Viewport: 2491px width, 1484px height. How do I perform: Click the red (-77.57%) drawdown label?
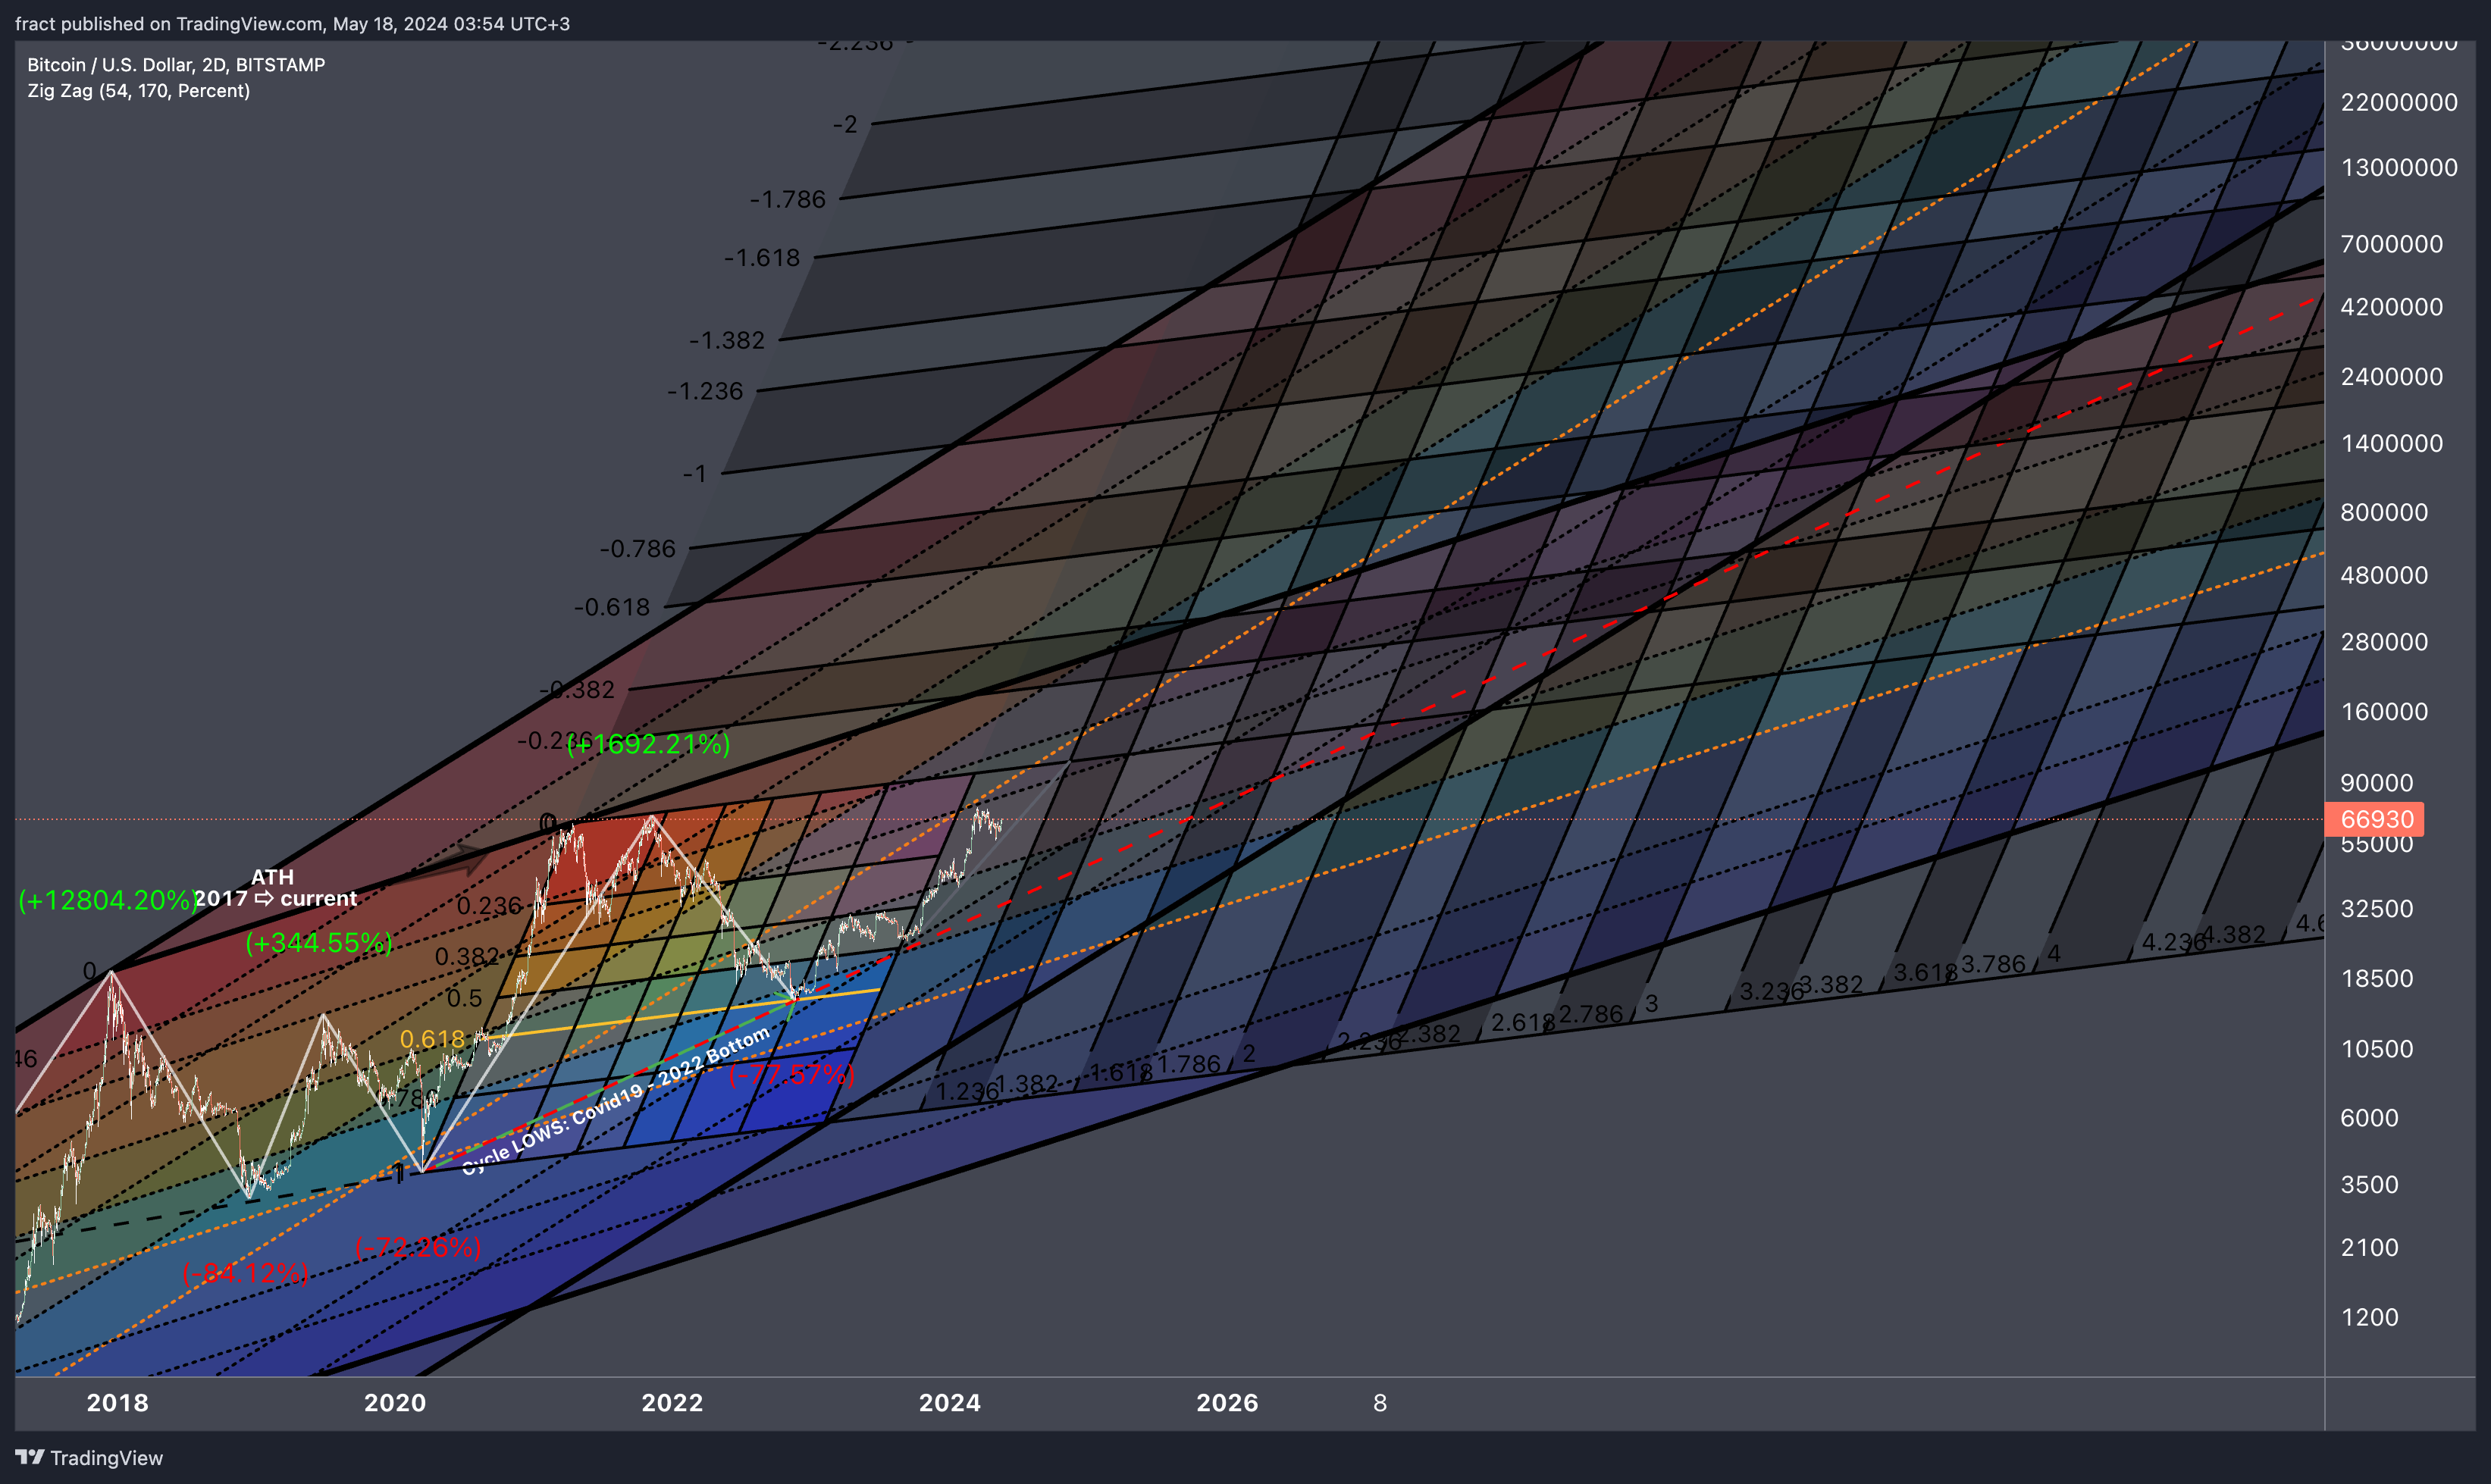[x=792, y=1075]
